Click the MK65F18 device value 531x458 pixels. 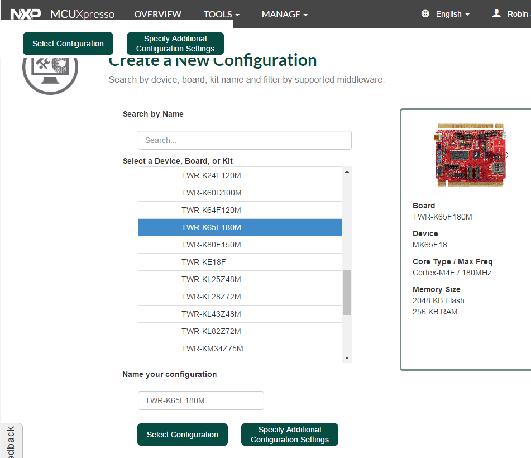pos(430,245)
